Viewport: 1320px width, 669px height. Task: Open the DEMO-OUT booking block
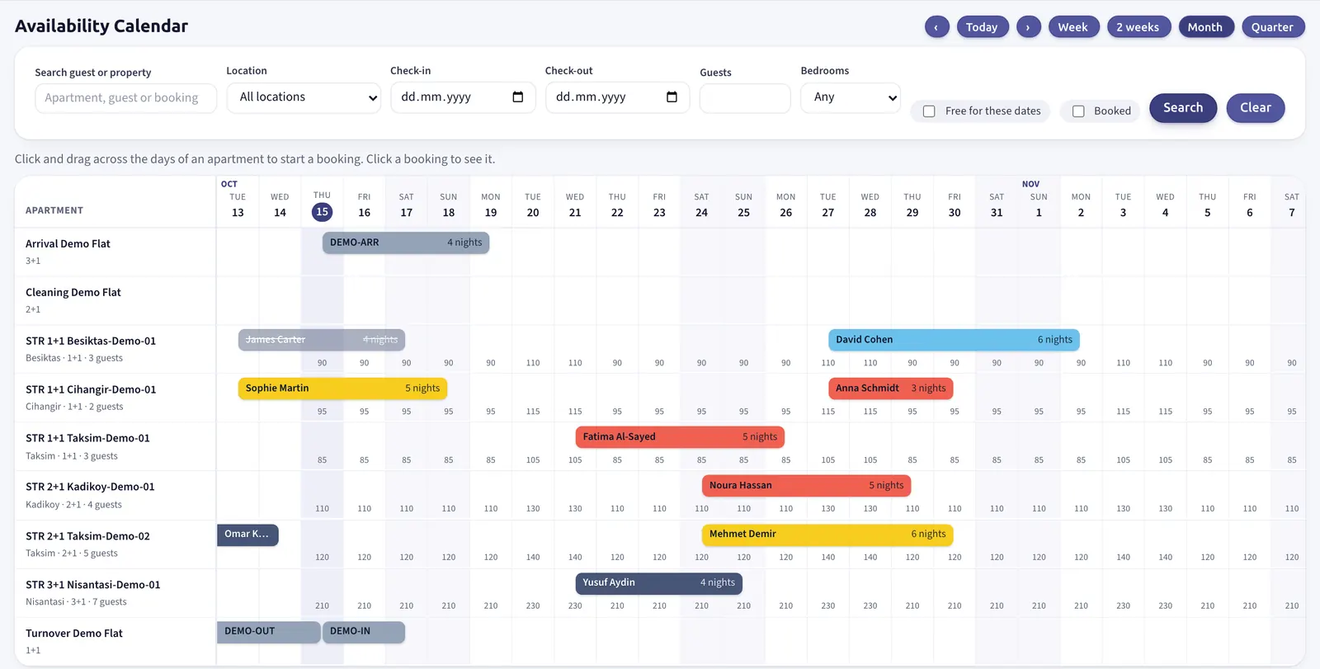(x=268, y=632)
